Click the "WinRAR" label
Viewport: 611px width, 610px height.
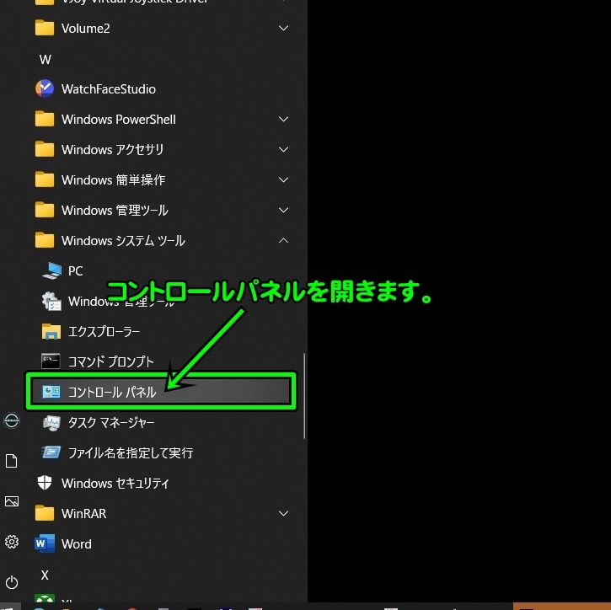point(83,513)
